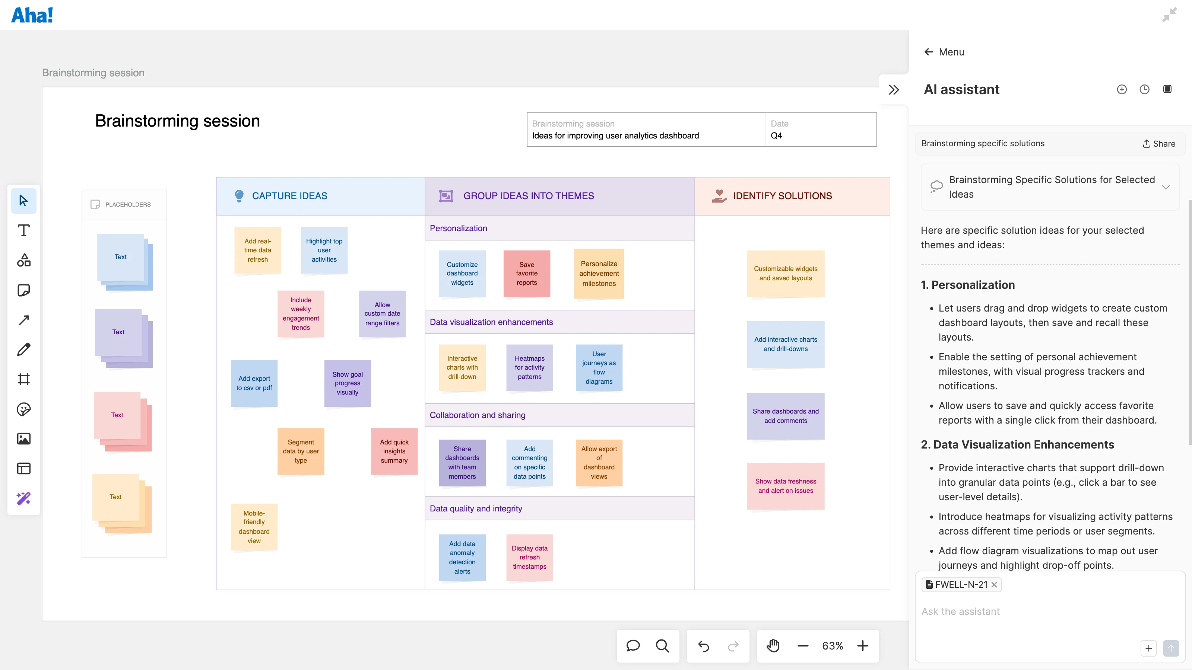Select the Pen drawing tool
The height and width of the screenshot is (670, 1192).
pos(23,349)
